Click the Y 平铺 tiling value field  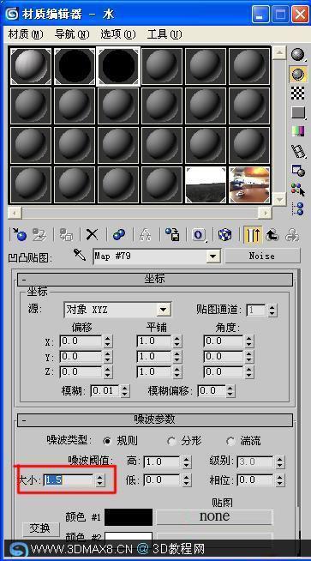tap(154, 356)
